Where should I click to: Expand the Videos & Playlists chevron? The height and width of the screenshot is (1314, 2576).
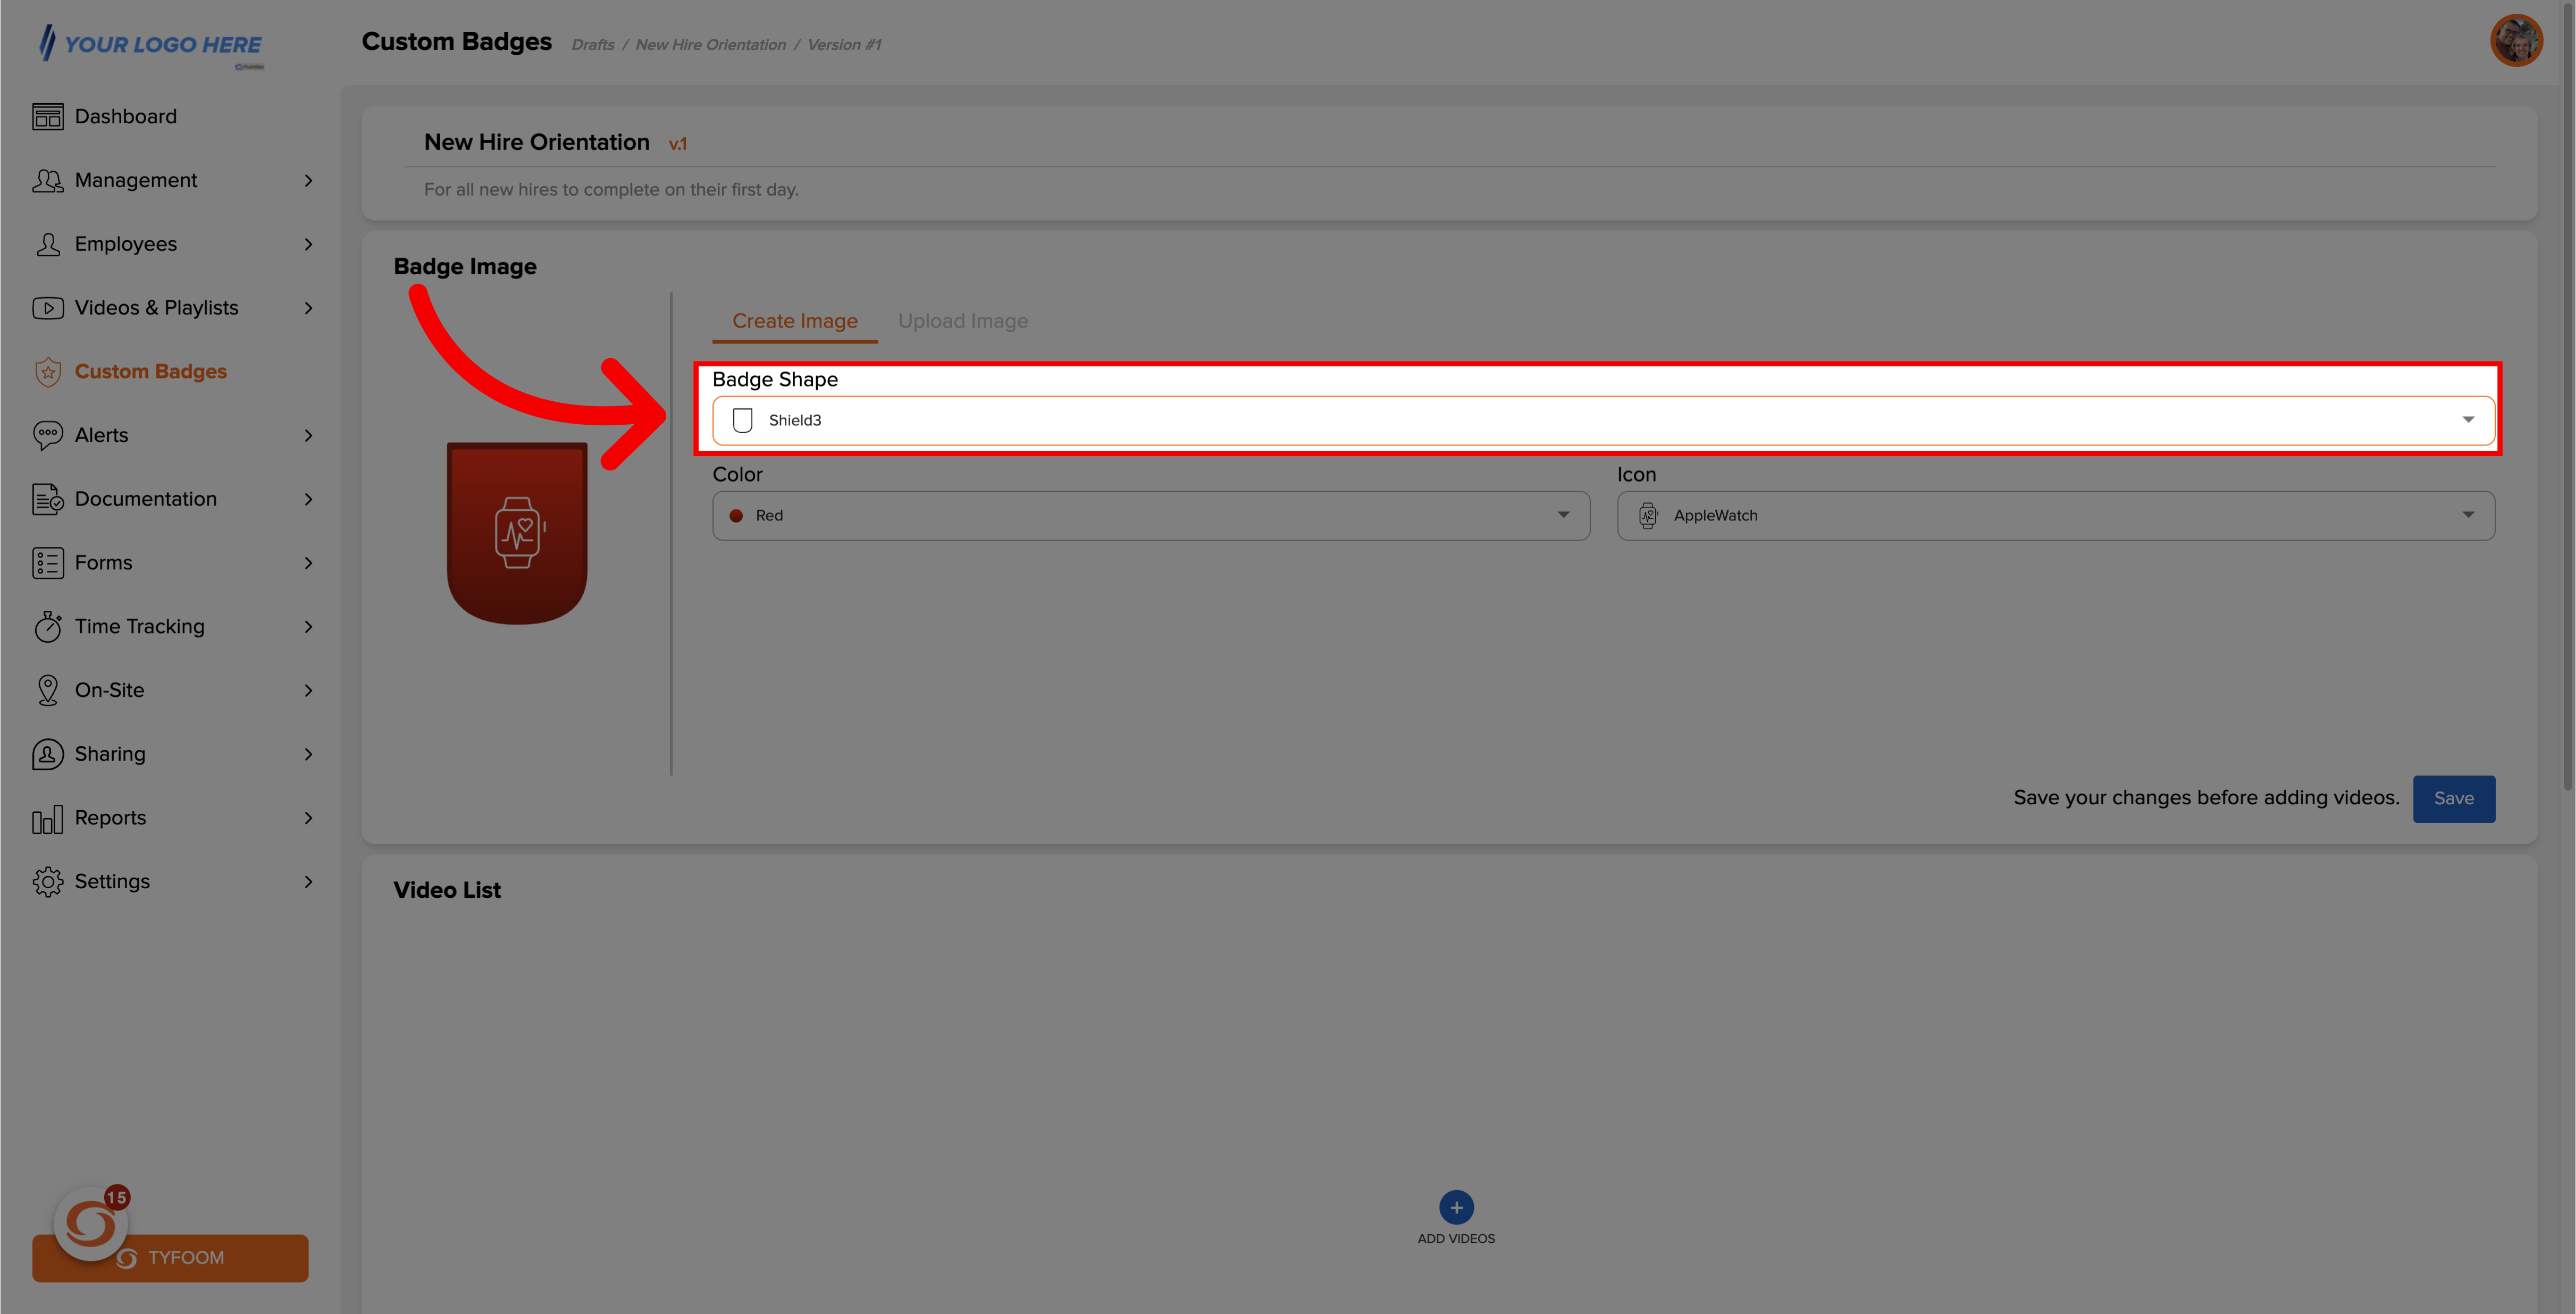click(308, 308)
